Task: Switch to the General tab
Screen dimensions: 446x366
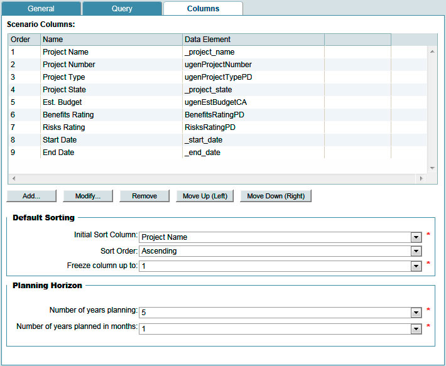Action: tap(41, 9)
